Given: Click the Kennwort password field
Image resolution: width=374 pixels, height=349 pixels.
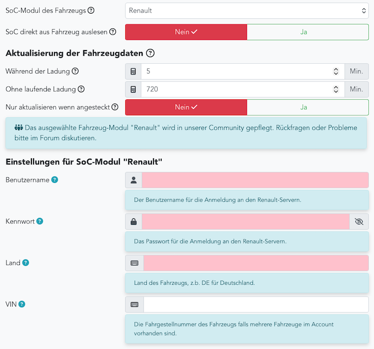Looking at the screenshot, I should click(245, 222).
